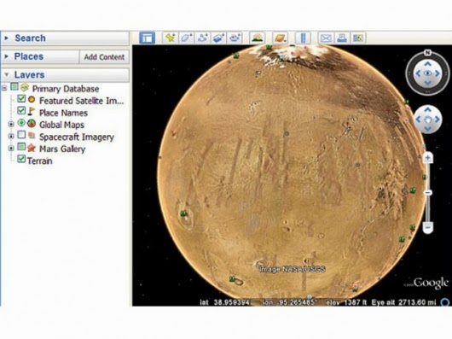Click the email envelope icon
The height and width of the screenshot is (339, 452).
tap(326, 38)
